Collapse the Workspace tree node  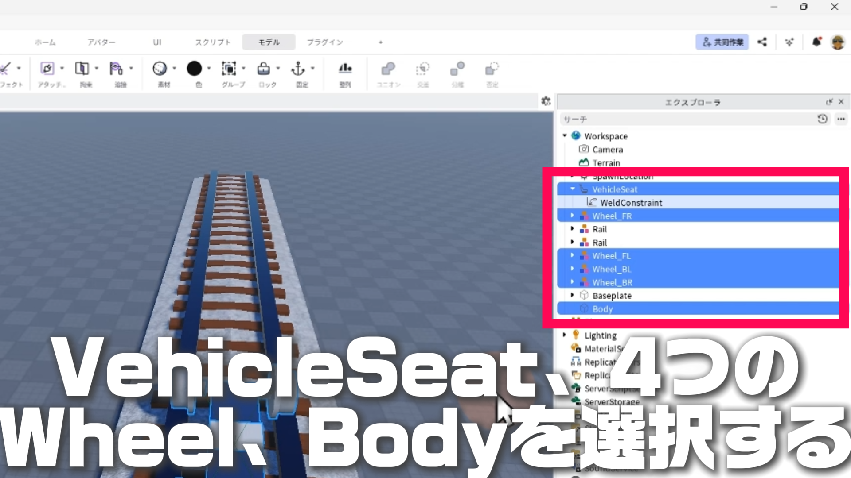point(565,136)
